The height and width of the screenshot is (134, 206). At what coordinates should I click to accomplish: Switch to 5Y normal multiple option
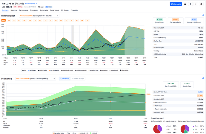point(78,79)
